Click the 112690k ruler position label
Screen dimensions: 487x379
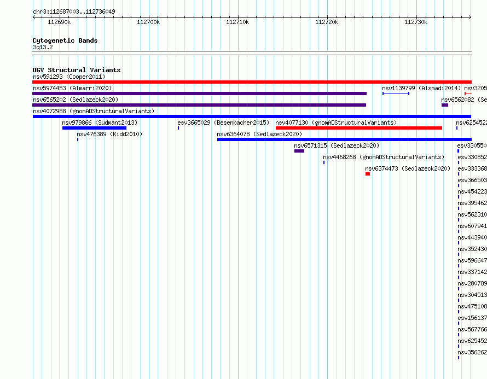[59, 22]
